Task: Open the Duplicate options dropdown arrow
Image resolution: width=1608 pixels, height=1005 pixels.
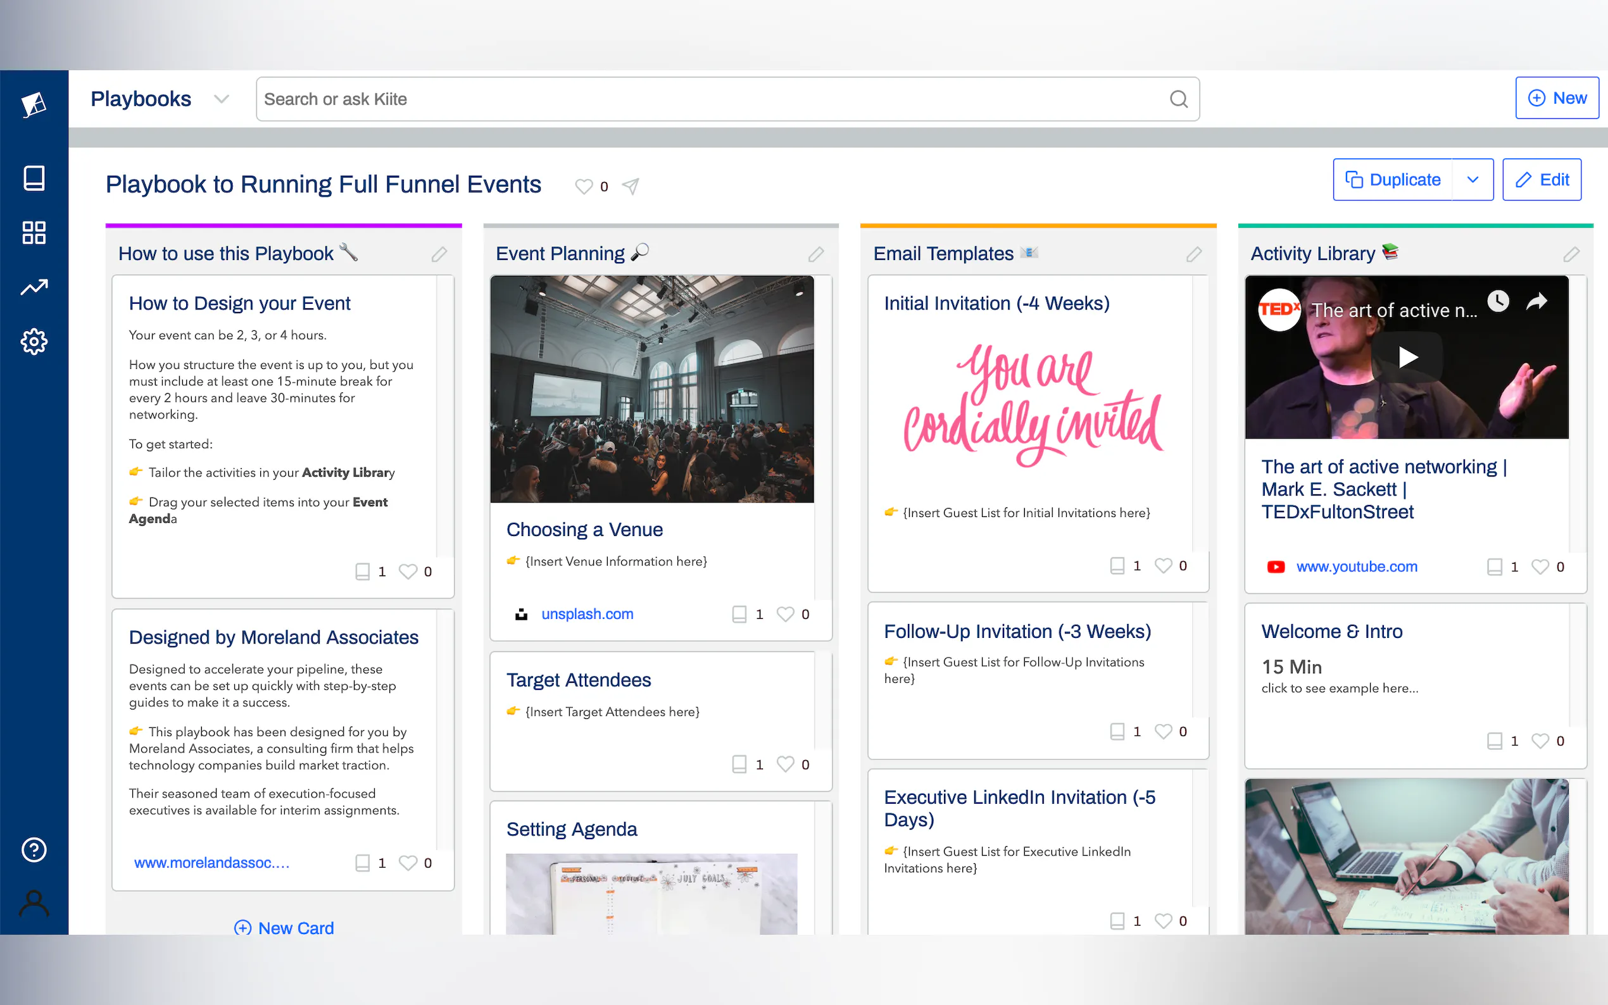Action: (1473, 180)
